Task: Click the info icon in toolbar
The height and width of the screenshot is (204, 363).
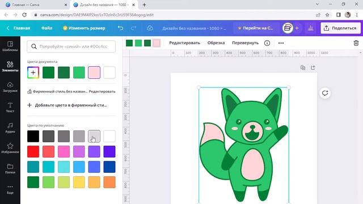Action: 267,43
